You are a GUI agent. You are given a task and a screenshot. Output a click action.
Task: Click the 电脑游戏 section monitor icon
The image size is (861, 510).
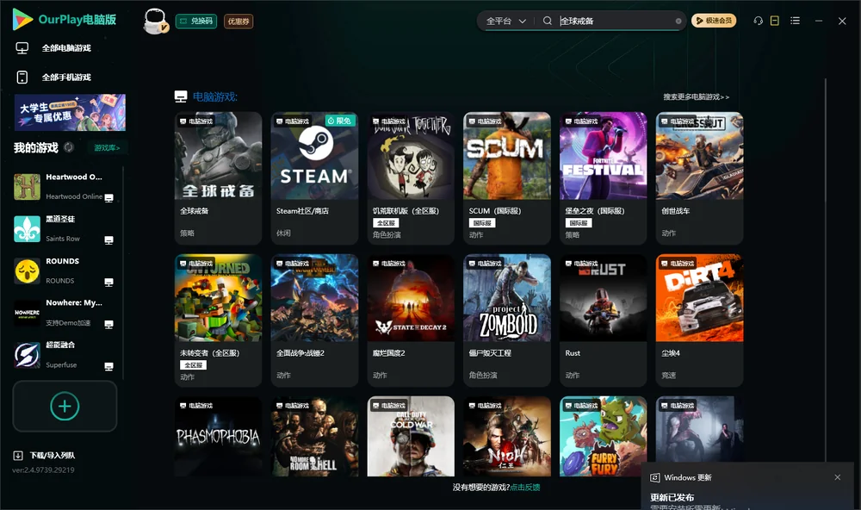click(x=181, y=96)
